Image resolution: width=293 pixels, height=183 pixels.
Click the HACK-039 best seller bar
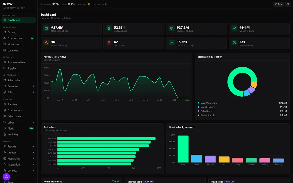click(107, 138)
